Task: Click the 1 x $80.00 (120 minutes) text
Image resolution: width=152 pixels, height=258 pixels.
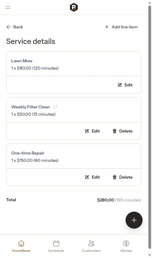Action: pyautogui.click(x=35, y=68)
